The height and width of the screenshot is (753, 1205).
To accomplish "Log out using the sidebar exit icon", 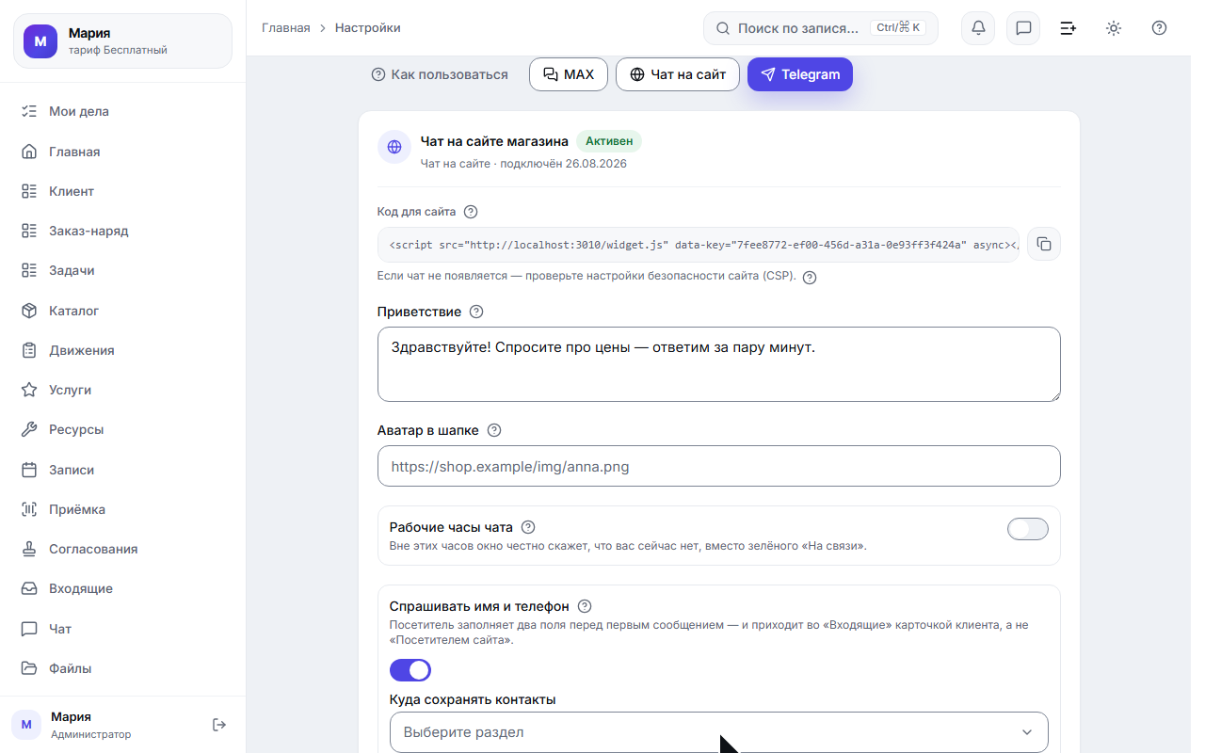I will (219, 725).
